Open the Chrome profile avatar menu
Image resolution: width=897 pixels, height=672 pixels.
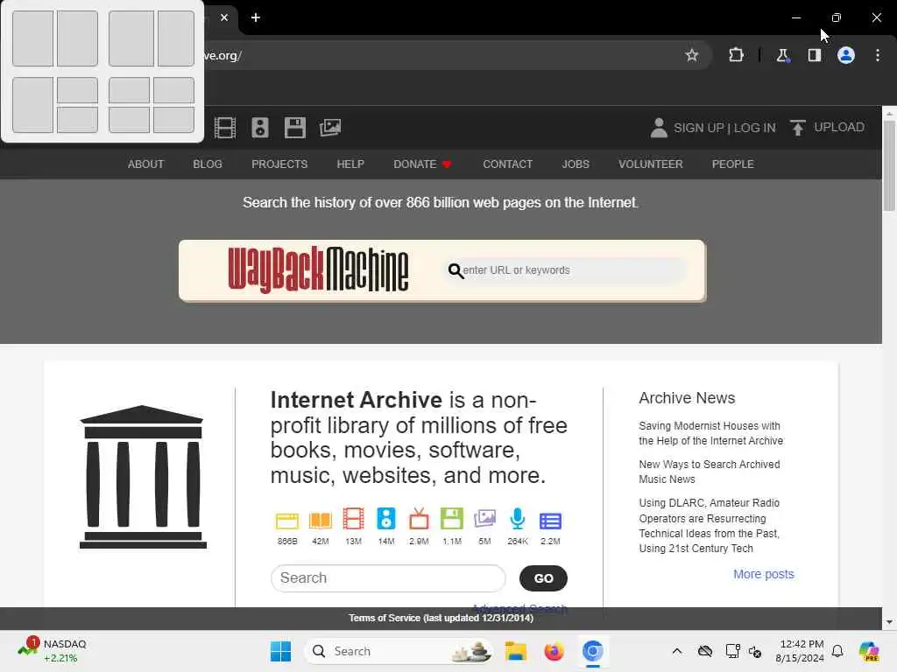point(846,55)
